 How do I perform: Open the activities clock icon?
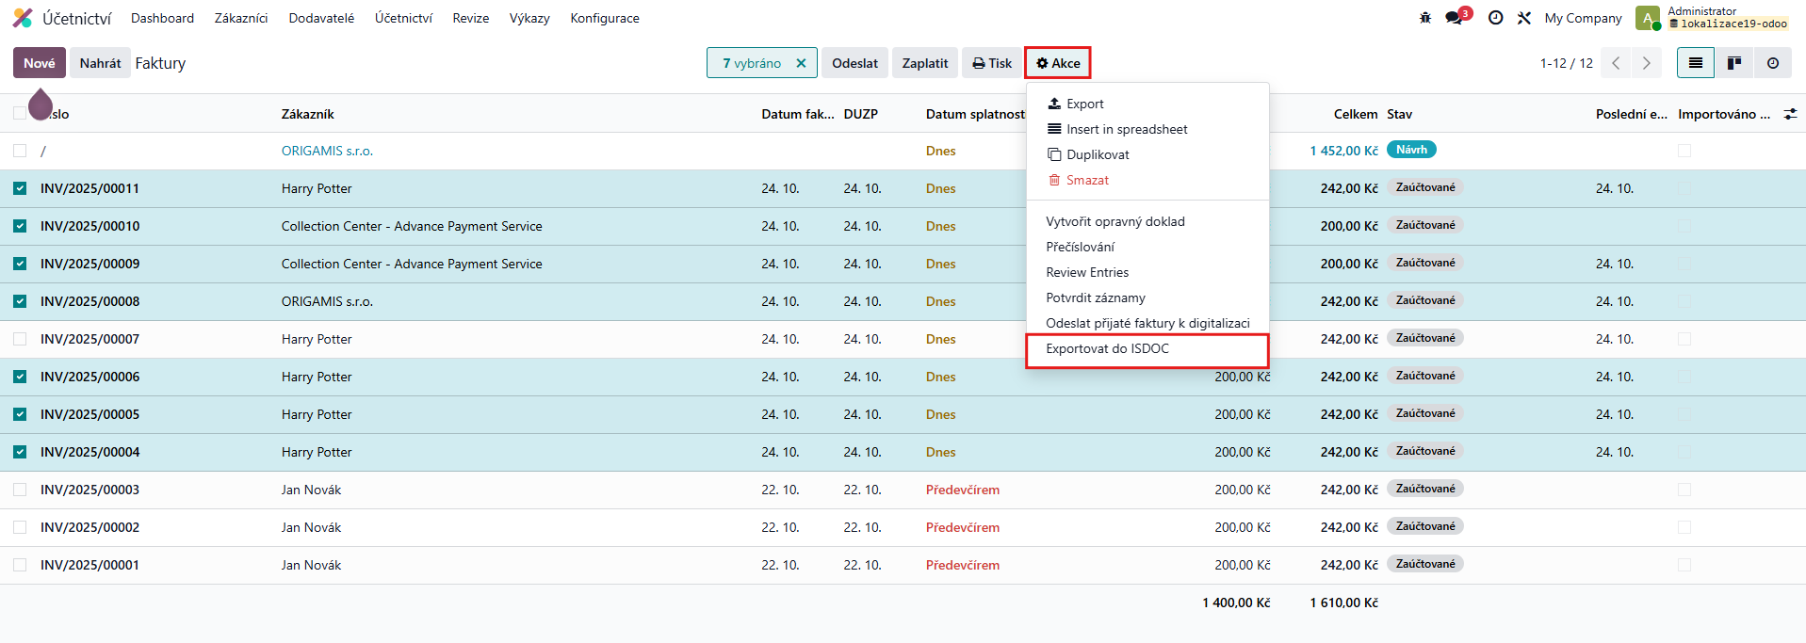(1495, 18)
